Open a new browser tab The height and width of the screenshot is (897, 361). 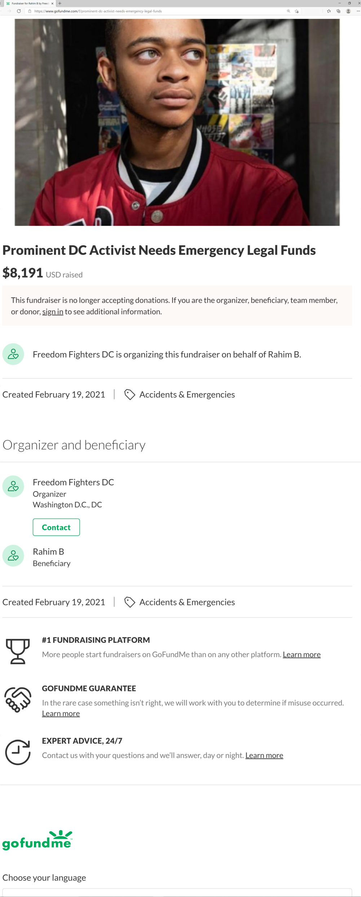coord(60,3)
